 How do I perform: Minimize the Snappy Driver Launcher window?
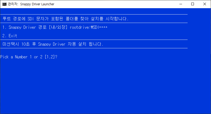(181, 4)
